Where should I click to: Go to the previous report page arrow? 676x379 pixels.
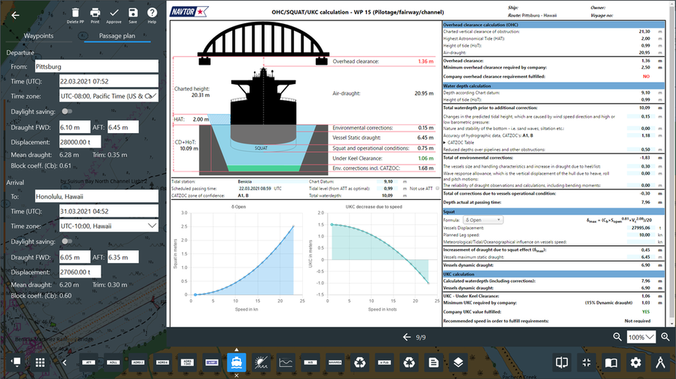(406, 338)
